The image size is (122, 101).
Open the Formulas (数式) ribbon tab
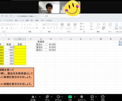point(16,20)
